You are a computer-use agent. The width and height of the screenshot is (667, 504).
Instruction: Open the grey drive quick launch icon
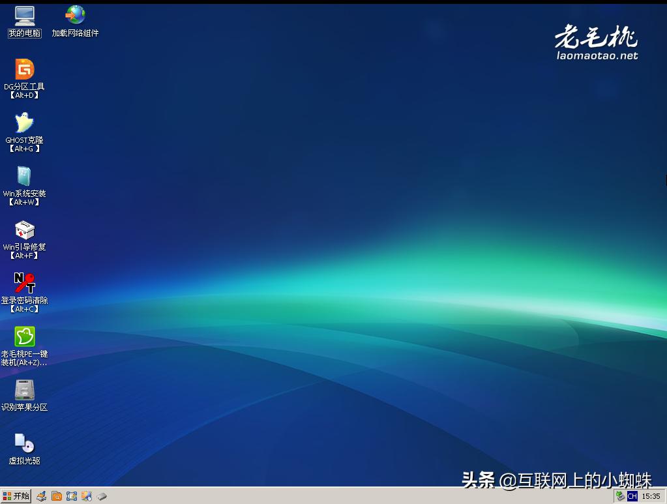coord(102,496)
